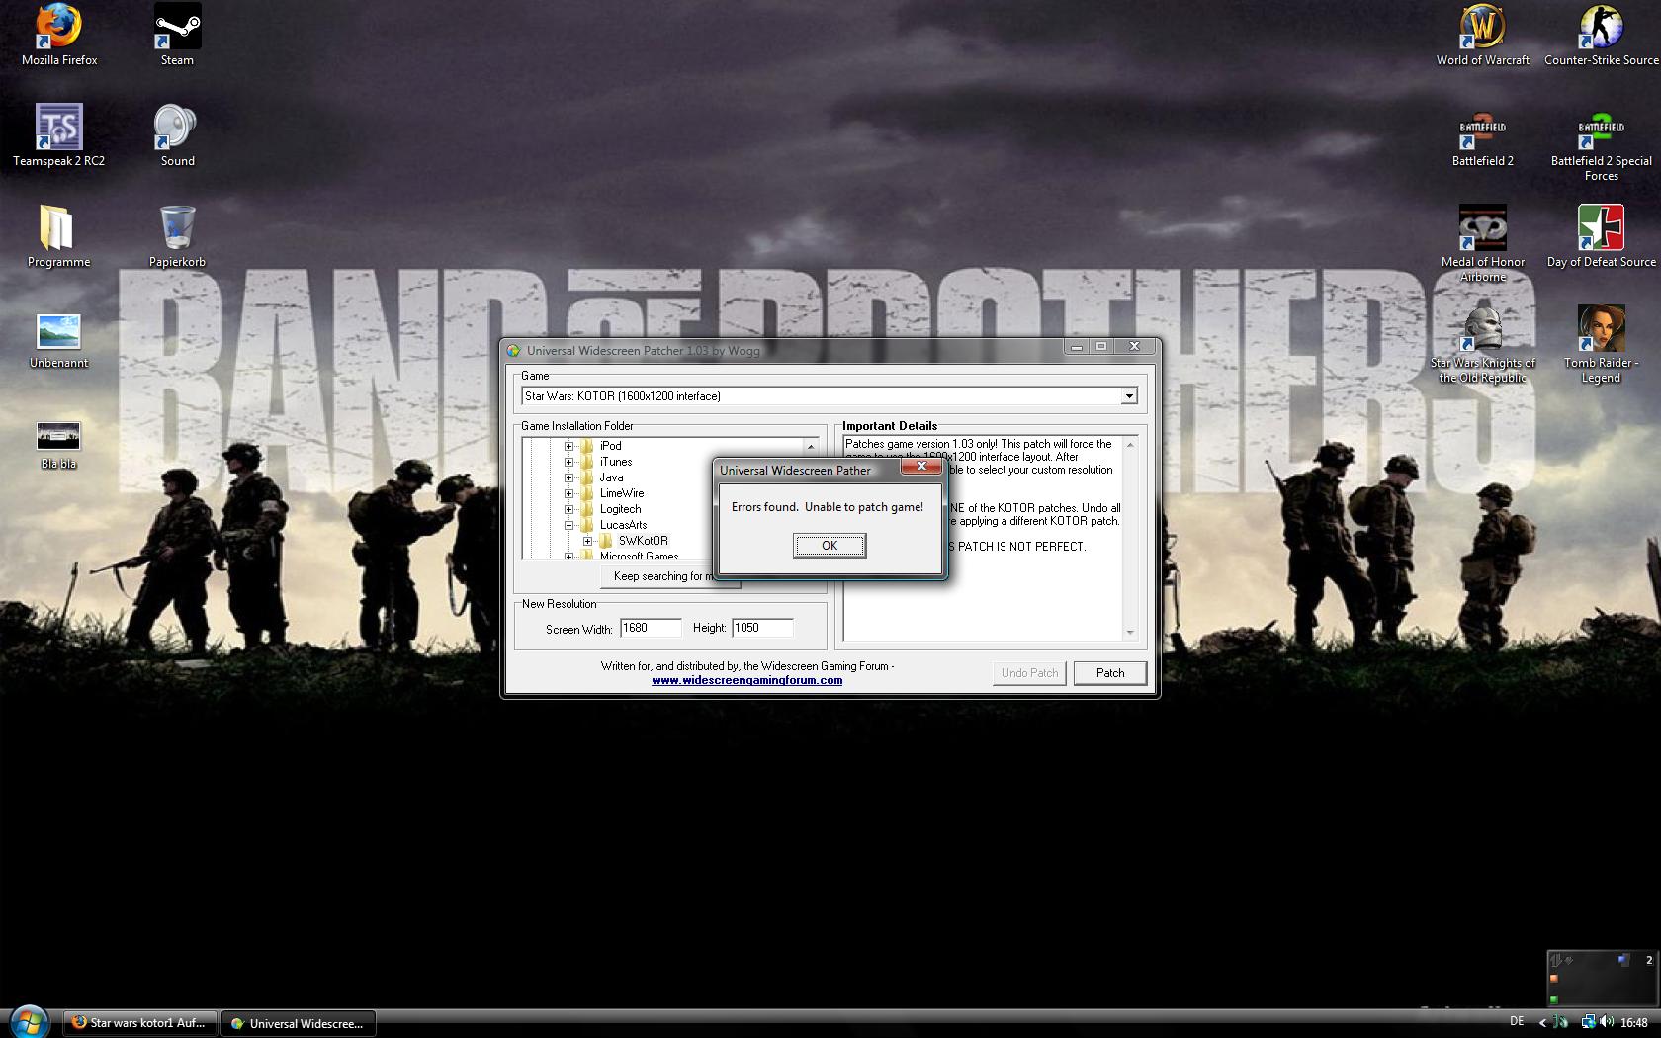Select the Tomb Raider - Legend icon
Screen dimensions: 1661x1038
coord(1601,329)
